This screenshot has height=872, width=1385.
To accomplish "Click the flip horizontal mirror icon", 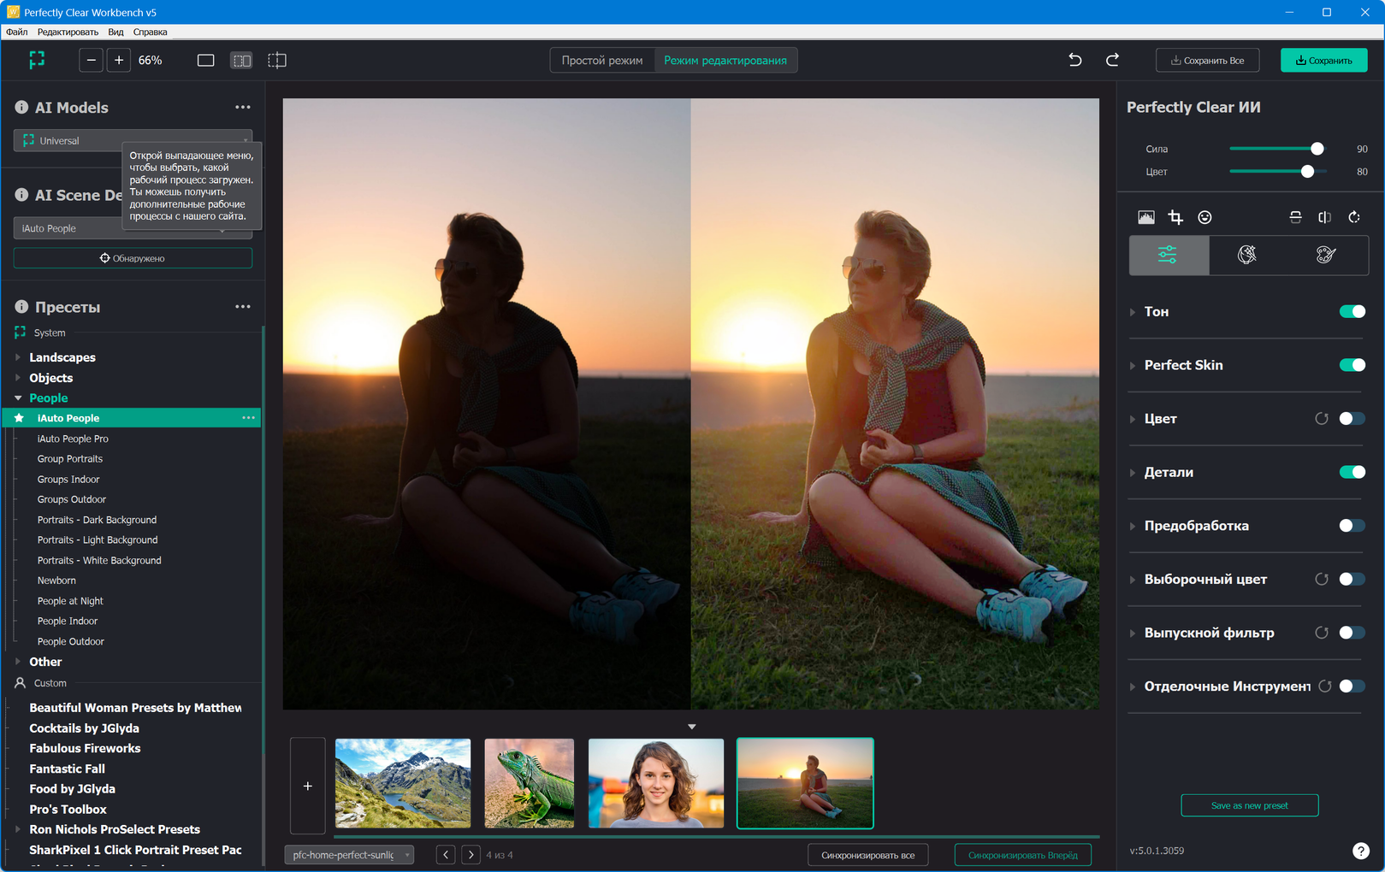I will point(1324,217).
